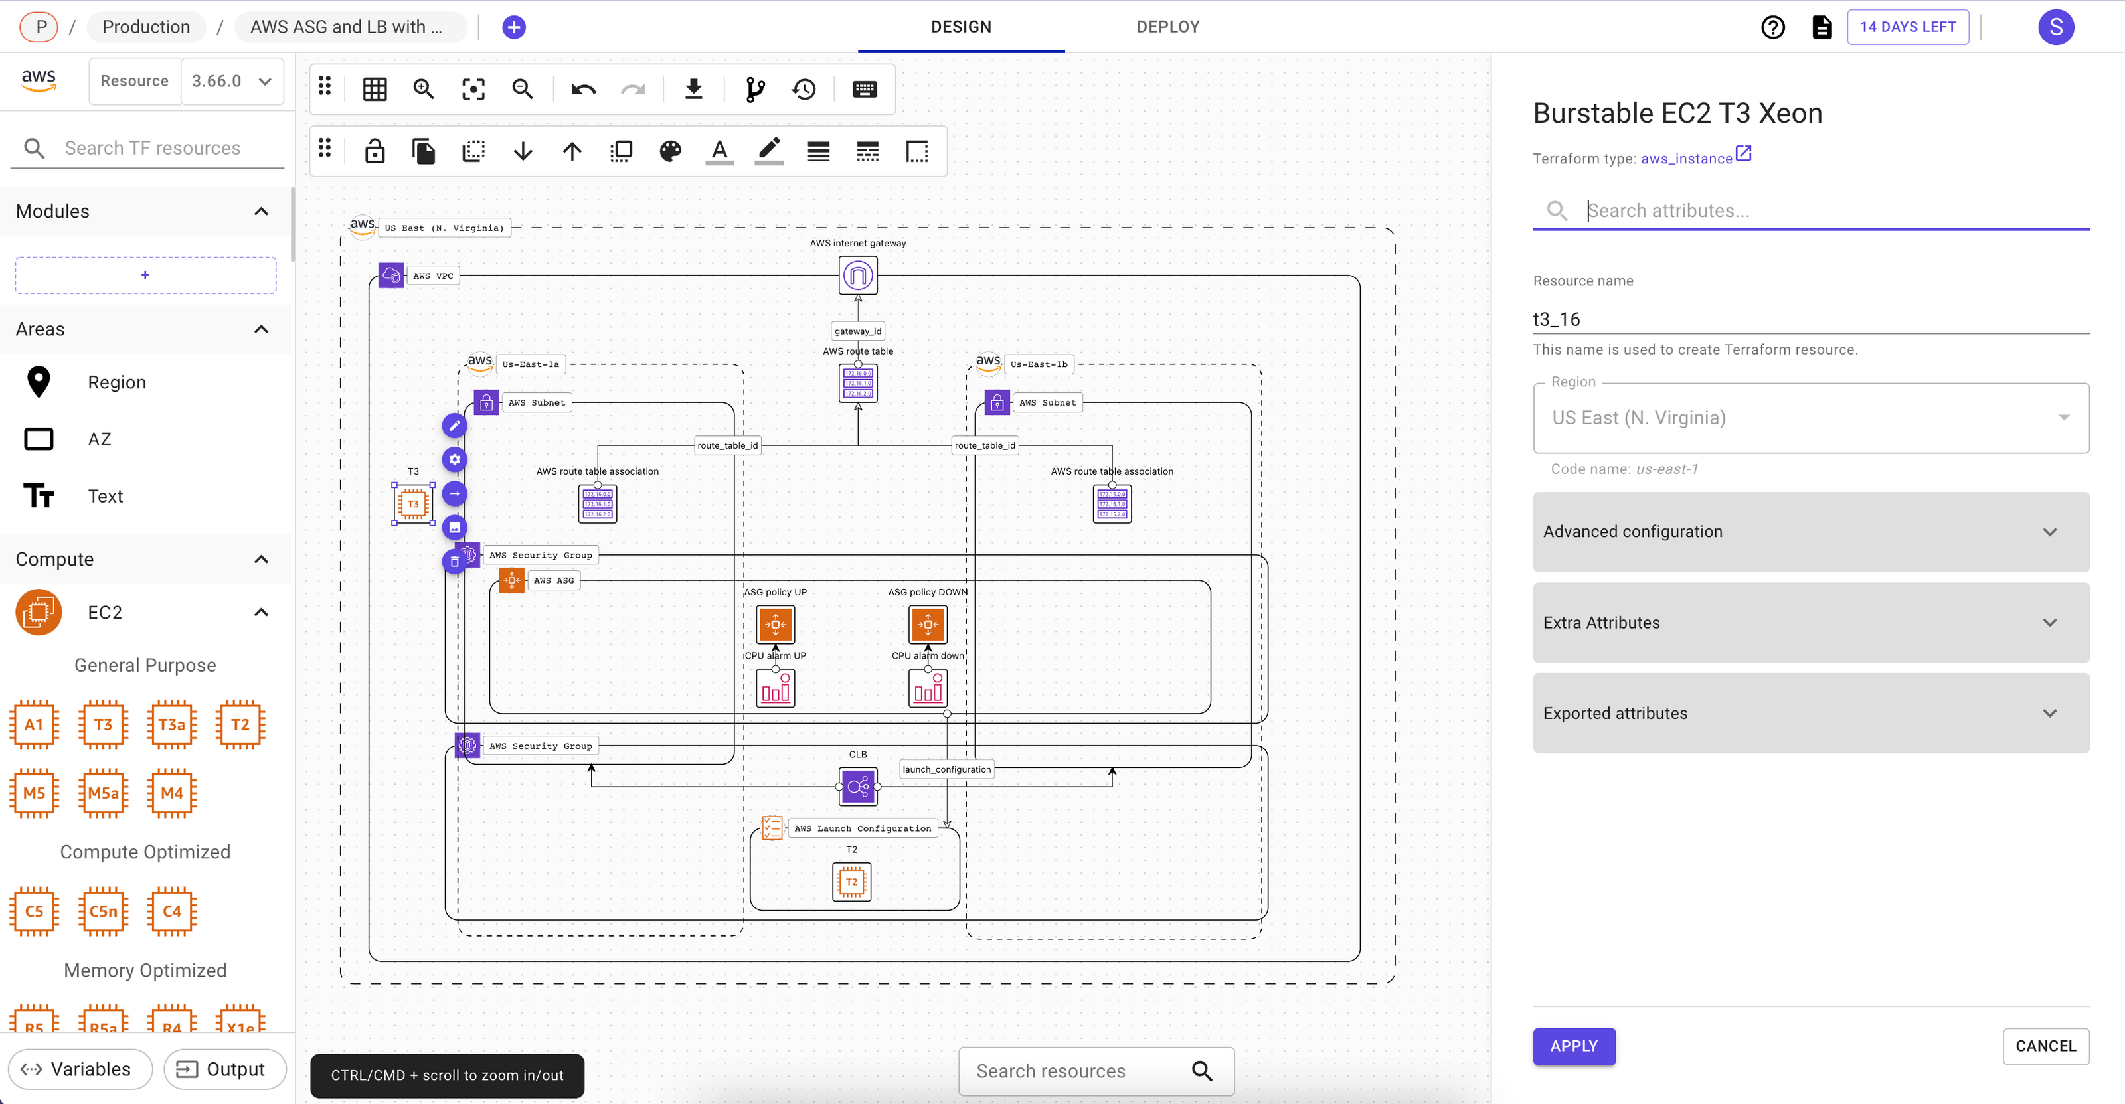
Task: Click the fit-to-screen focus icon
Action: coord(473,88)
